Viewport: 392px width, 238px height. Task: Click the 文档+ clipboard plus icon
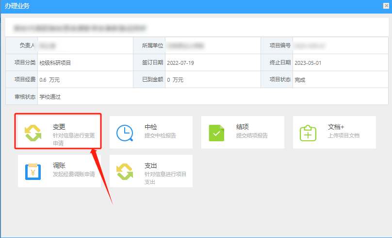point(308,133)
